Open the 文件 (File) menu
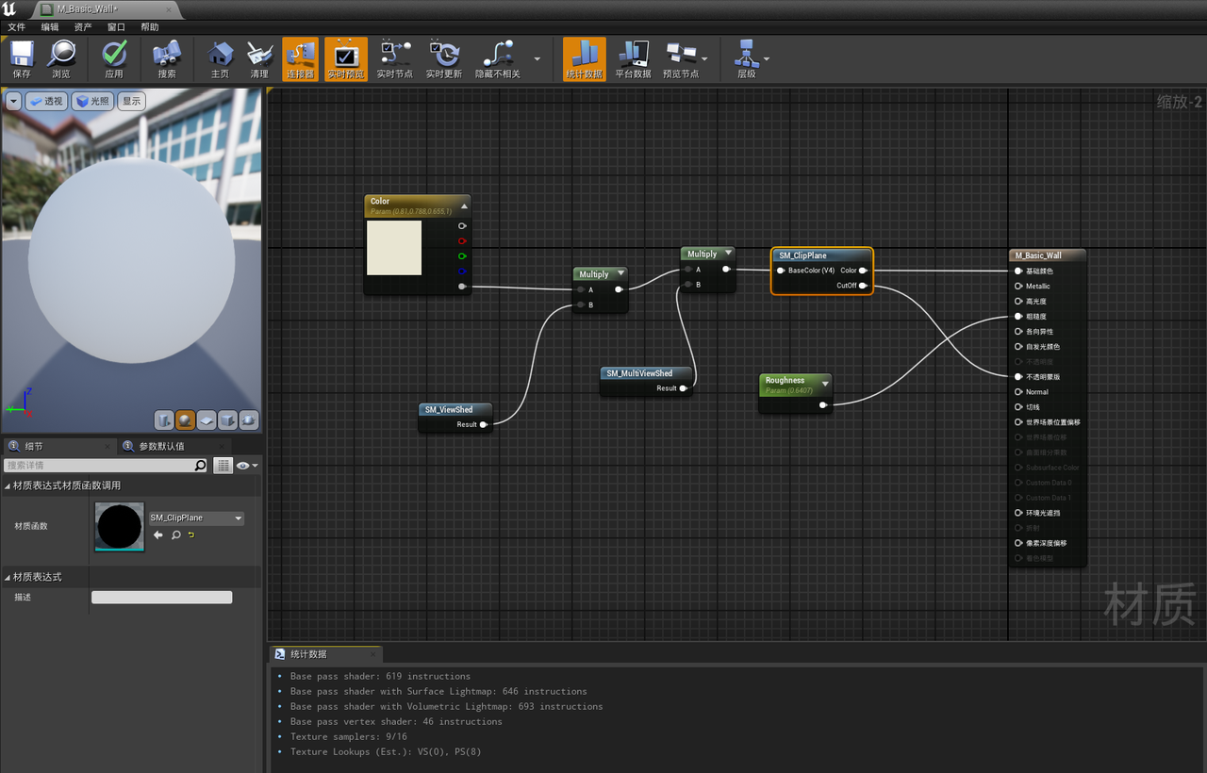Viewport: 1207px width, 773px height. coord(17,27)
